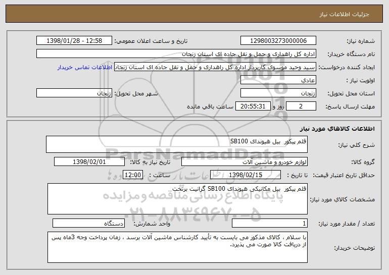Select the delivery city field showing زنجان
Screen dimensions: 389x275
[x=74, y=93]
